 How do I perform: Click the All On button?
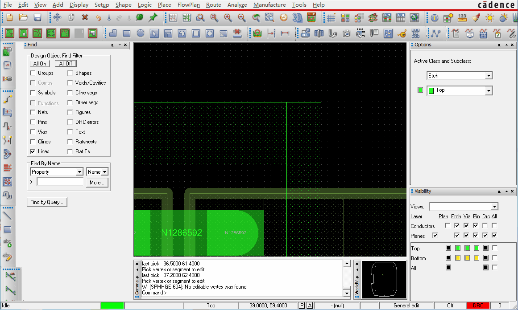click(x=40, y=64)
